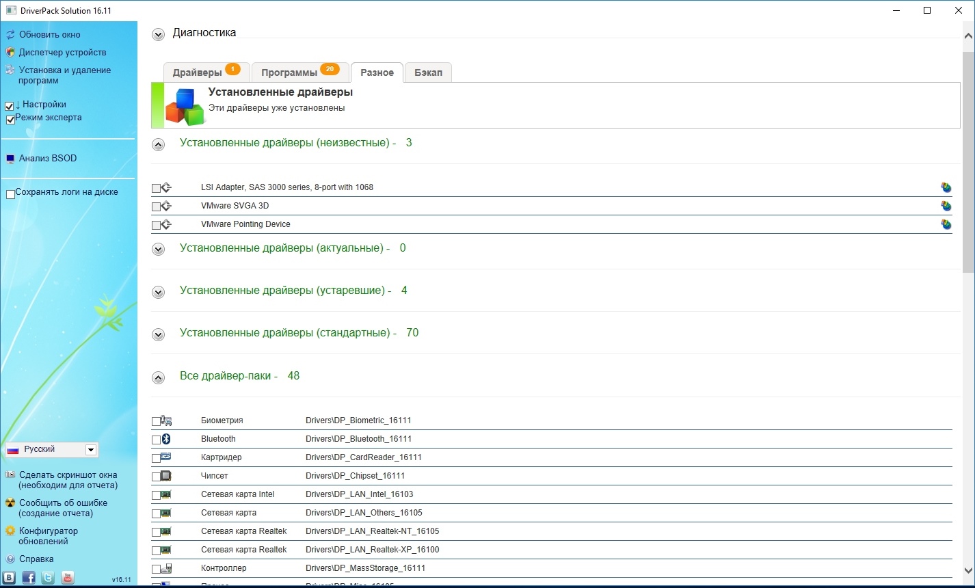Collapse installed drivers (неизвестные) section
The width and height of the screenshot is (975, 588).
(158, 144)
